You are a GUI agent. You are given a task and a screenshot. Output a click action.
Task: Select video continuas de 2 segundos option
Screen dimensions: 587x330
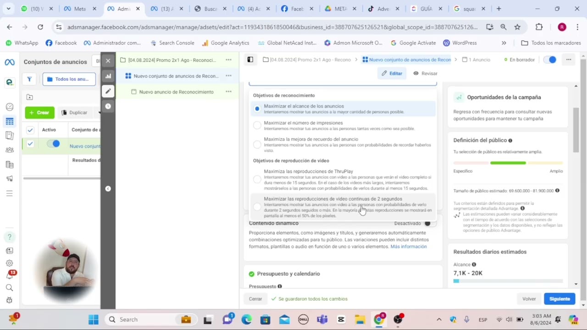[x=342, y=207]
